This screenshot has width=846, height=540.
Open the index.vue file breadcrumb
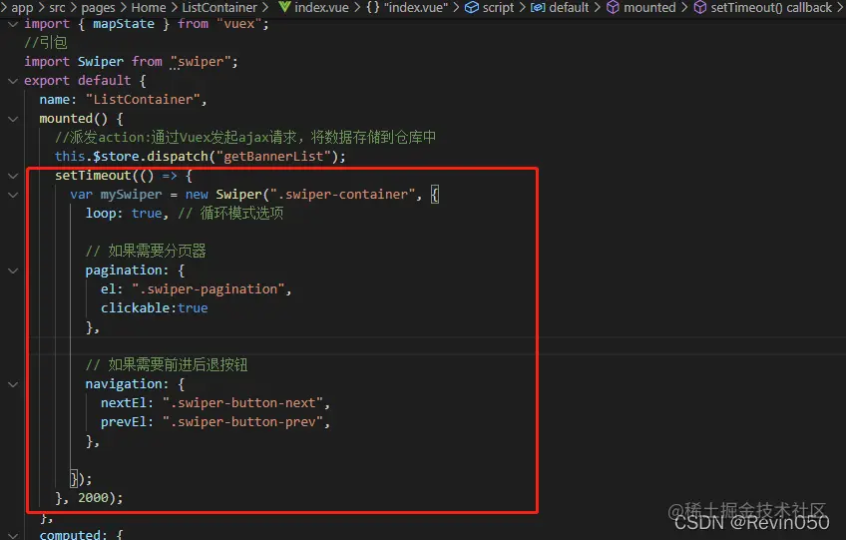point(321,8)
